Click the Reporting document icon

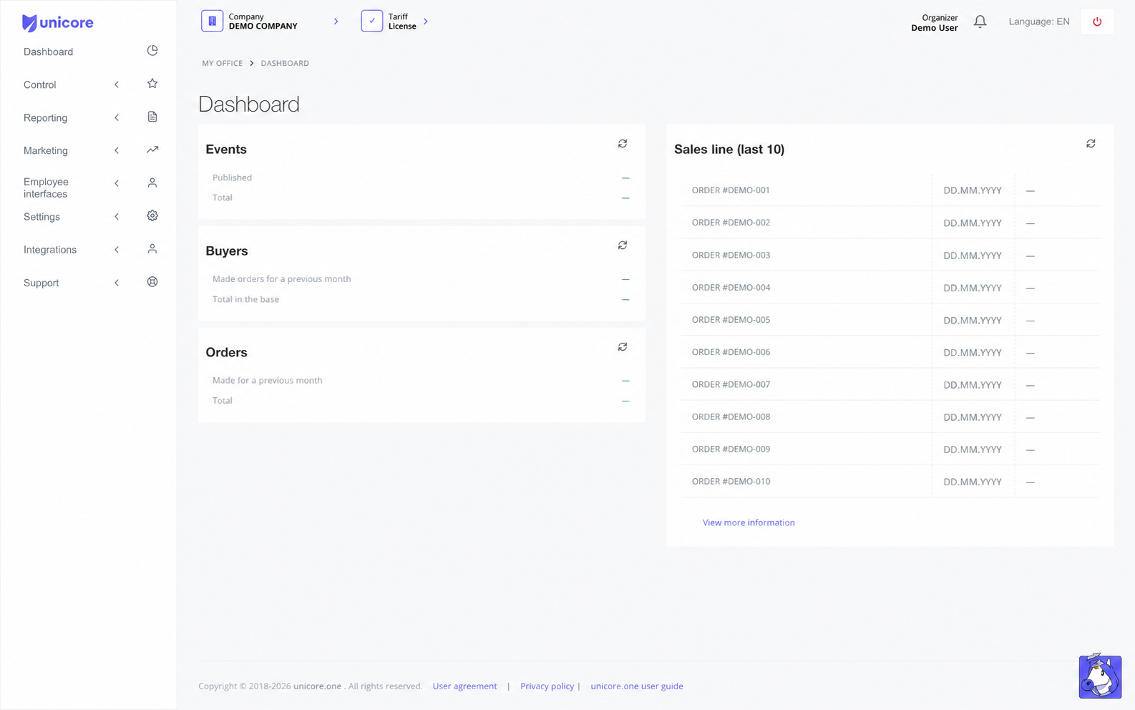152,117
